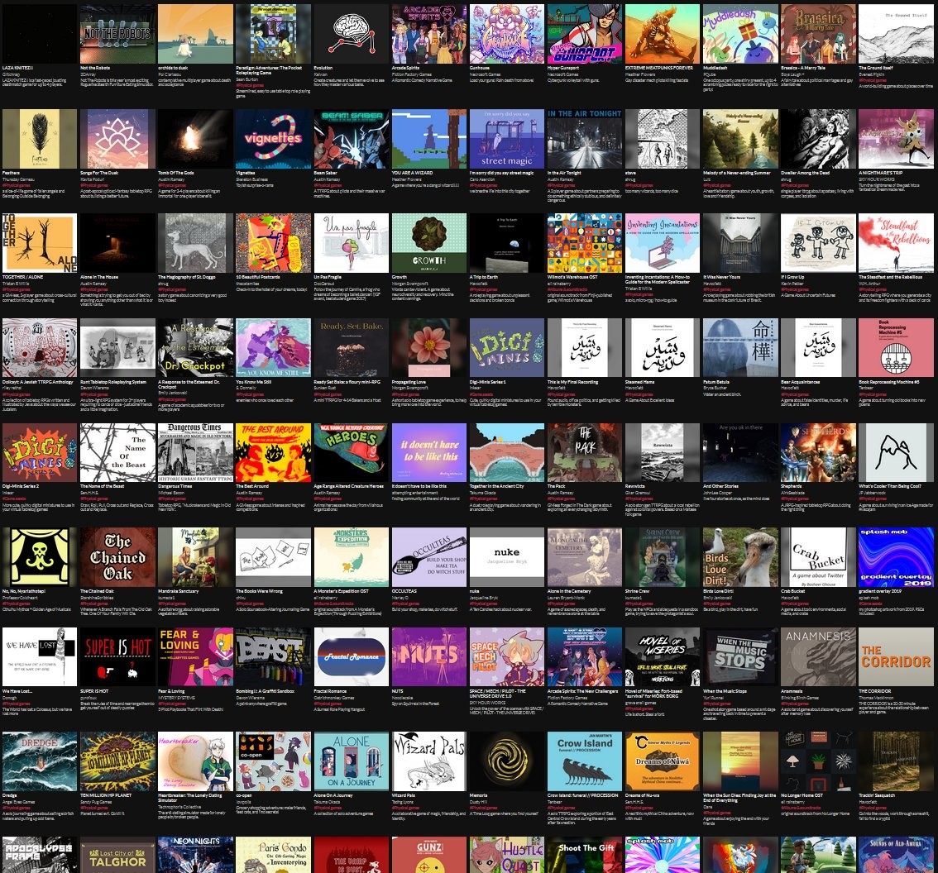Click the In The Air Tonight thumbnail

pos(584,138)
